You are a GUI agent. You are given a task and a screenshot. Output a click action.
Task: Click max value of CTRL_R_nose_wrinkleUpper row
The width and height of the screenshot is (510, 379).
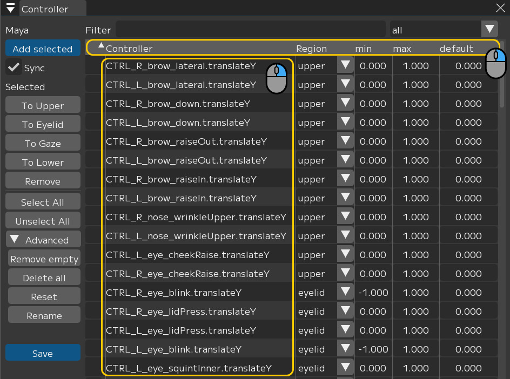(x=415, y=217)
